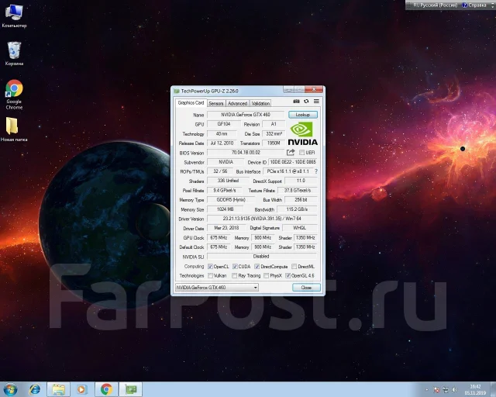
Task: Launch Internet Explorer from the taskbar
Action: coord(34,389)
